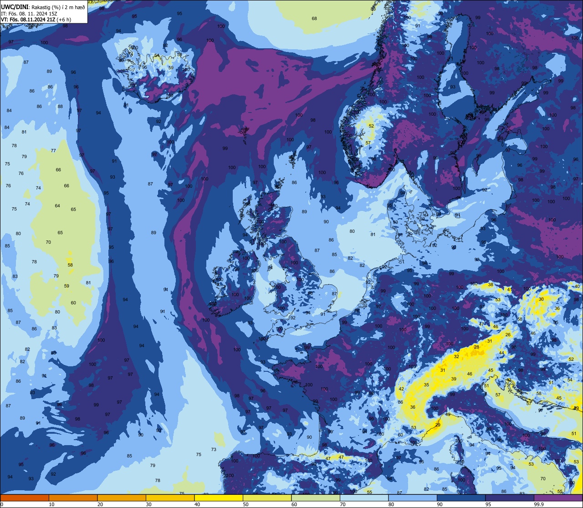Viewport: 583px width, 508px height.
Task: Click the title text 'UWC/DINI: Rakastig (%) í 2 m hæð'
Action: click(x=43, y=7)
